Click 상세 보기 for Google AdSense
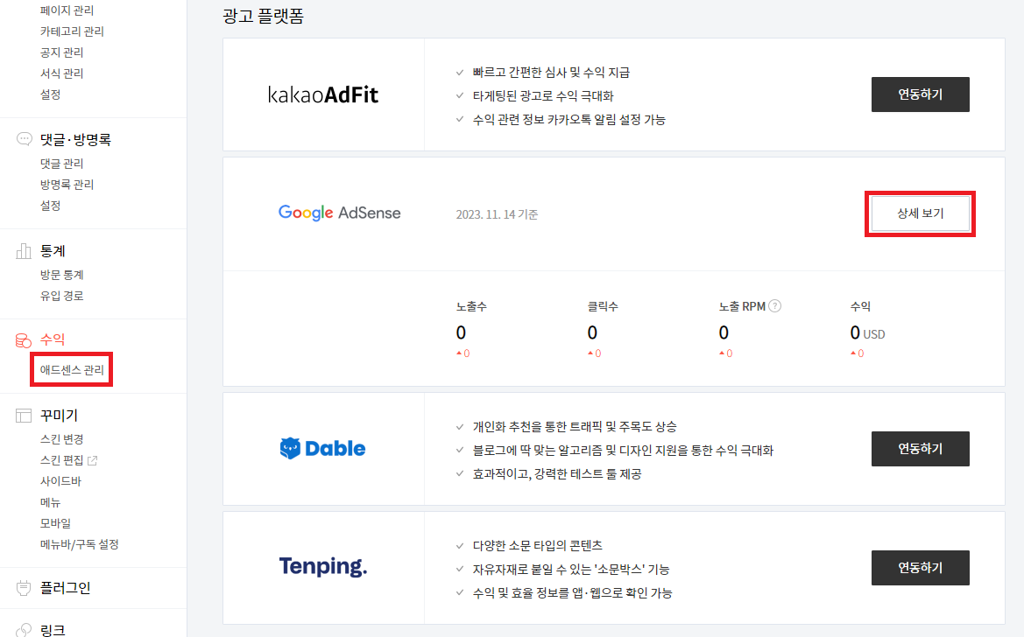This screenshot has height=637, width=1024. 920,213
